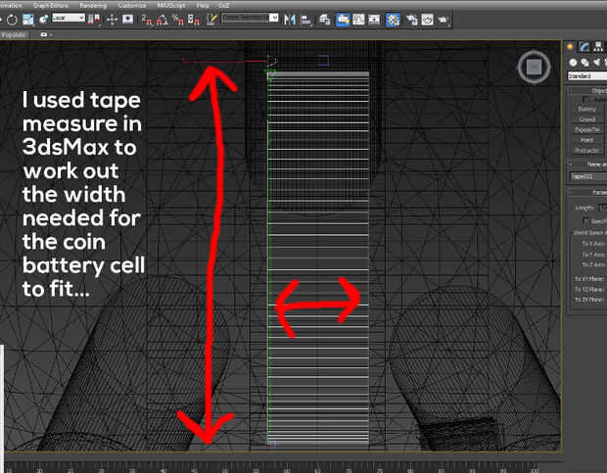Select the Lights category icon
The width and height of the screenshot is (607, 473).
pyautogui.click(x=596, y=63)
